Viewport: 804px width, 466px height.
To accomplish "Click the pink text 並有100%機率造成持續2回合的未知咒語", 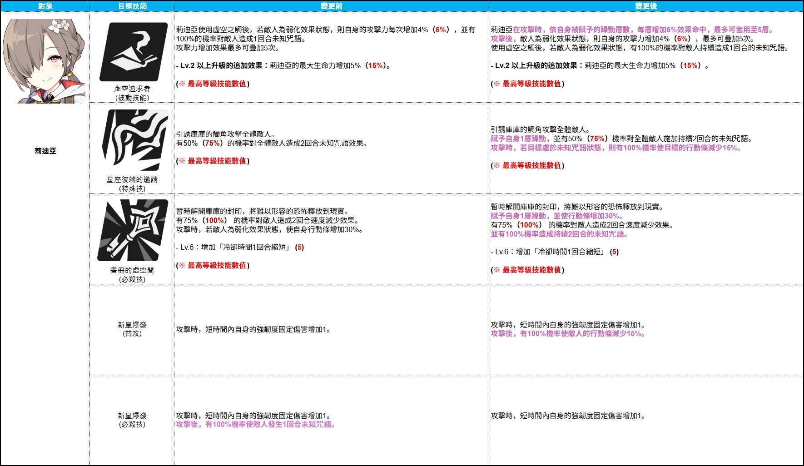I will [x=559, y=234].
